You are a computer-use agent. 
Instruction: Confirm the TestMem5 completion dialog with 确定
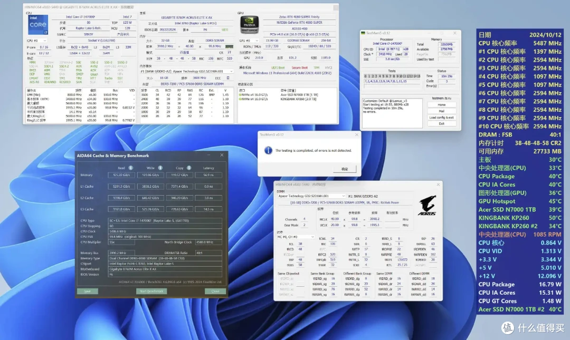345,169
